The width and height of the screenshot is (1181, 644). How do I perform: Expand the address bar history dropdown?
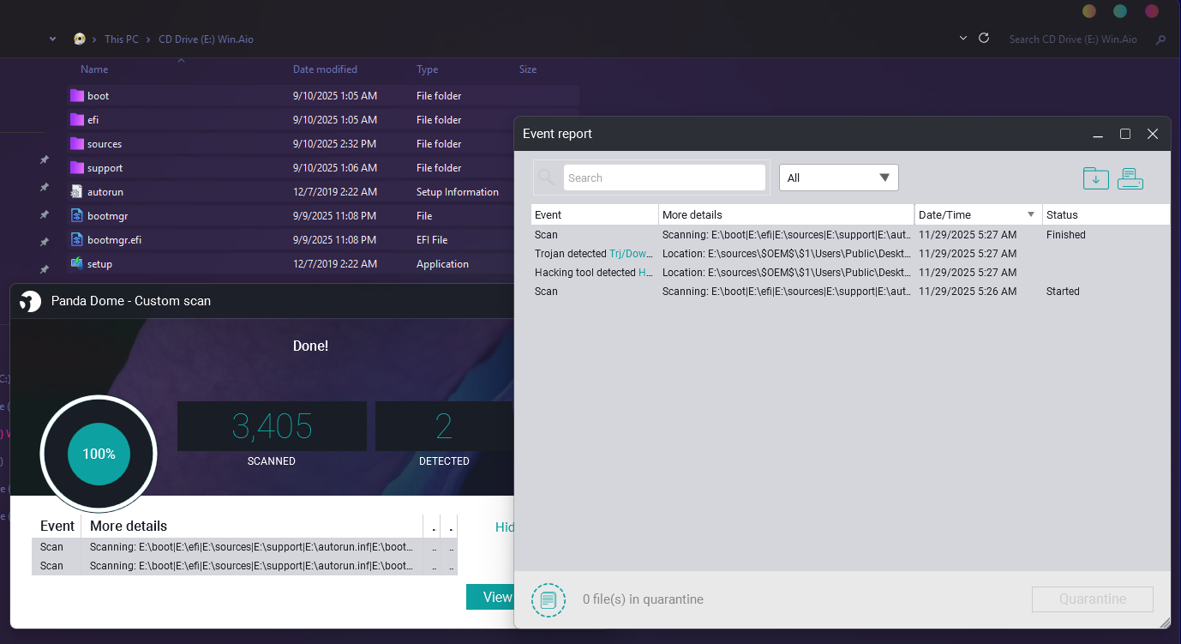click(x=963, y=39)
